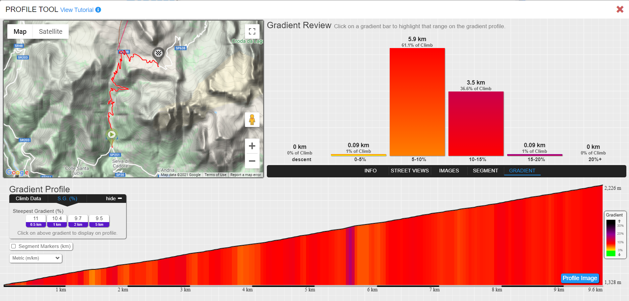The width and height of the screenshot is (629, 301).
Task: Click the SR48 road badge on map
Action: [19, 46]
